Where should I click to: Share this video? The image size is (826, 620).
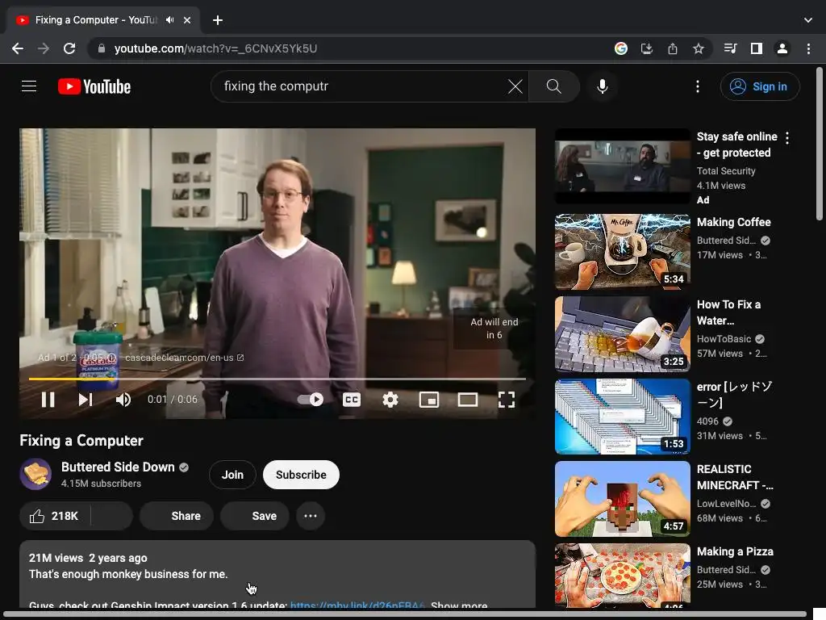click(x=177, y=516)
